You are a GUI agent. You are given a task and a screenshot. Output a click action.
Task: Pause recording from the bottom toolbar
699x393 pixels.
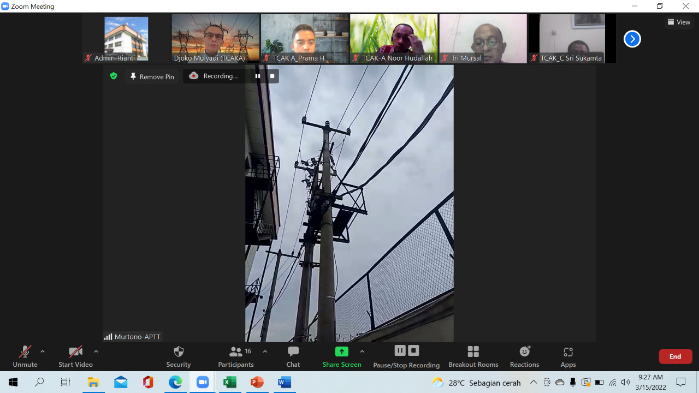click(400, 350)
